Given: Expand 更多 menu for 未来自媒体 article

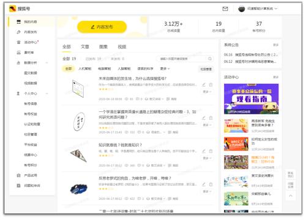Looking at the screenshot, I should (207, 92).
